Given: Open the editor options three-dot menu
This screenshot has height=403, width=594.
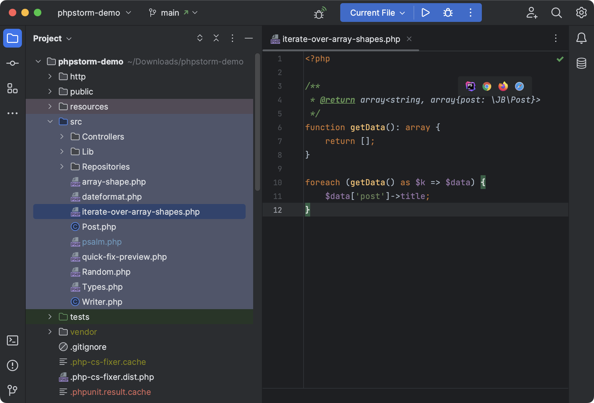Looking at the screenshot, I should 555,38.
